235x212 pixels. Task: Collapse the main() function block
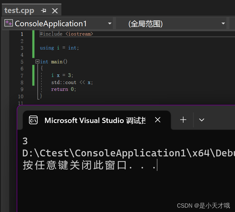37,61
